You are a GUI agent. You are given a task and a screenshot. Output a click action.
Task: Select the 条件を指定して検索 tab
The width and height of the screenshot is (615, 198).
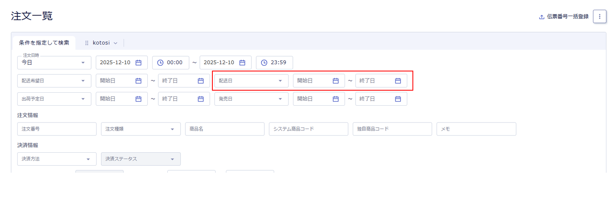tap(44, 43)
